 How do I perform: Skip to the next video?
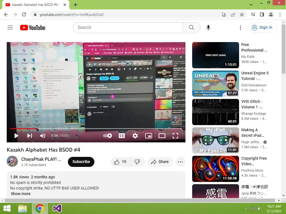click(30, 136)
